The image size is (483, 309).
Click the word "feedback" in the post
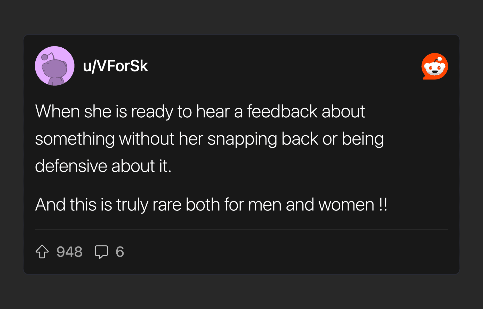point(282,111)
